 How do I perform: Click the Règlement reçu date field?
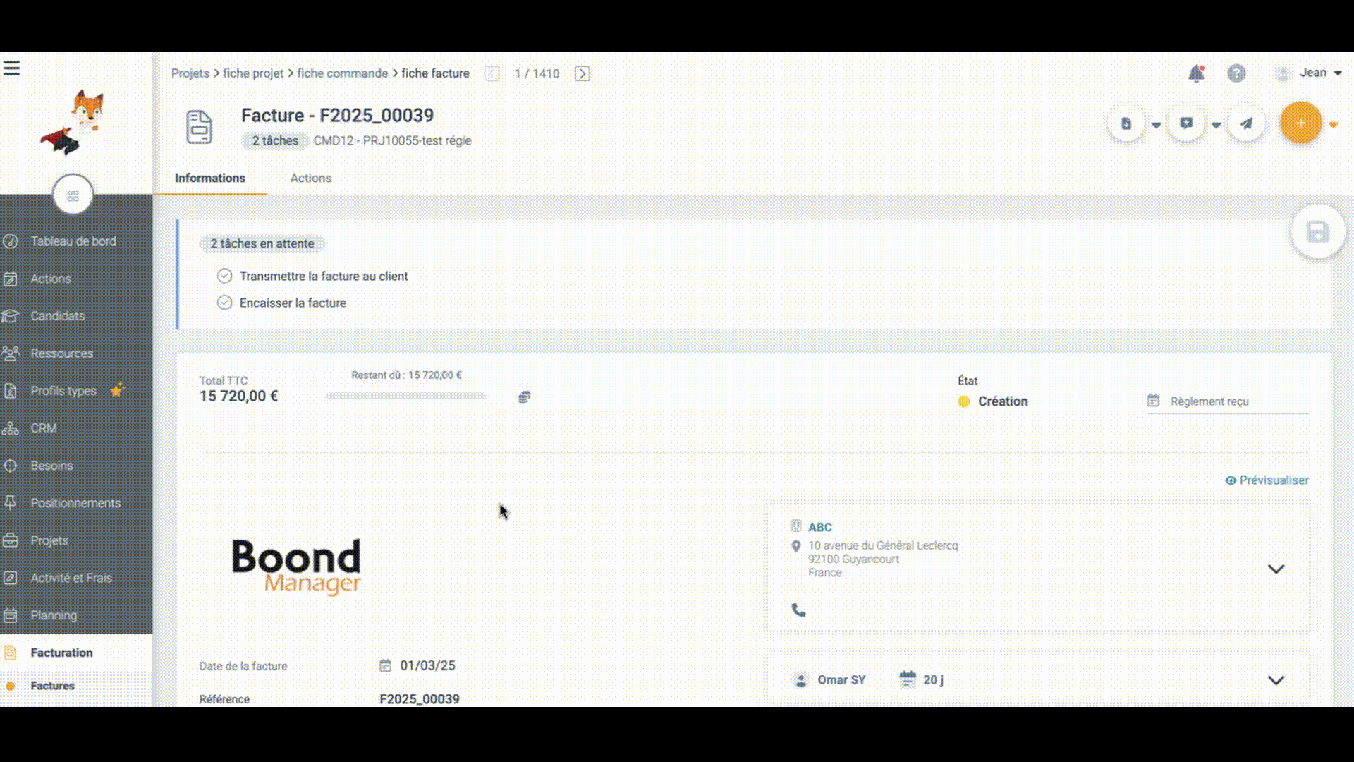point(1227,401)
